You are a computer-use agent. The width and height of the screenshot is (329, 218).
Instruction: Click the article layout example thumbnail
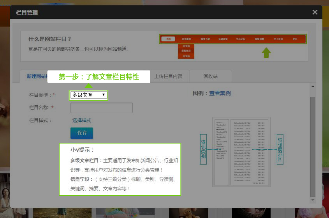pos(241,152)
